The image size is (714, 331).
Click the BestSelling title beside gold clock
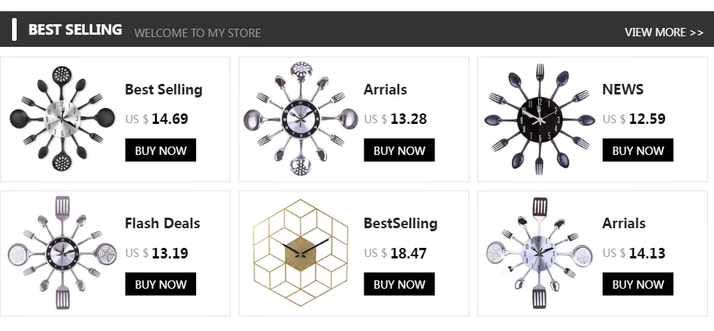[401, 223]
